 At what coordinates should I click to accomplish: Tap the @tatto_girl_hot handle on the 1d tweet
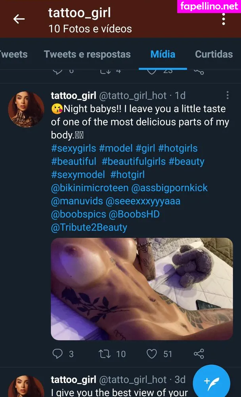[132, 96]
